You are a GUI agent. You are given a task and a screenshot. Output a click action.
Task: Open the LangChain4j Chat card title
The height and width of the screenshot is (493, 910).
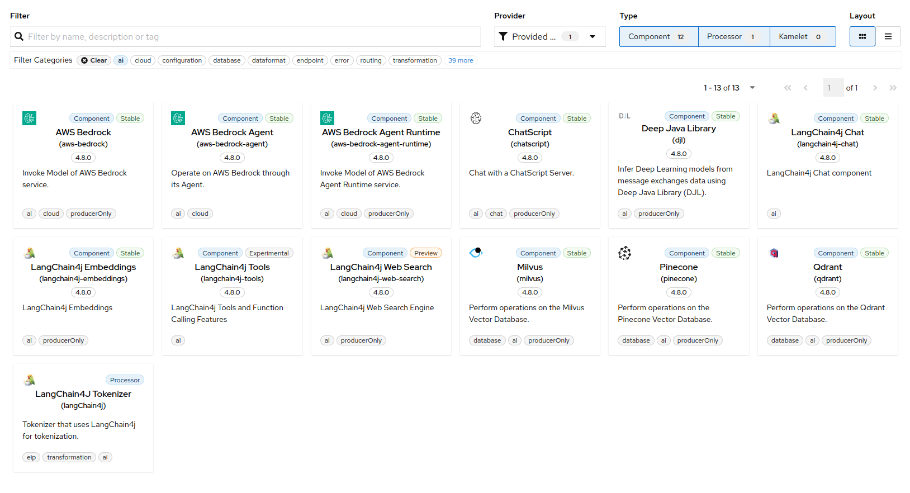point(827,132)
